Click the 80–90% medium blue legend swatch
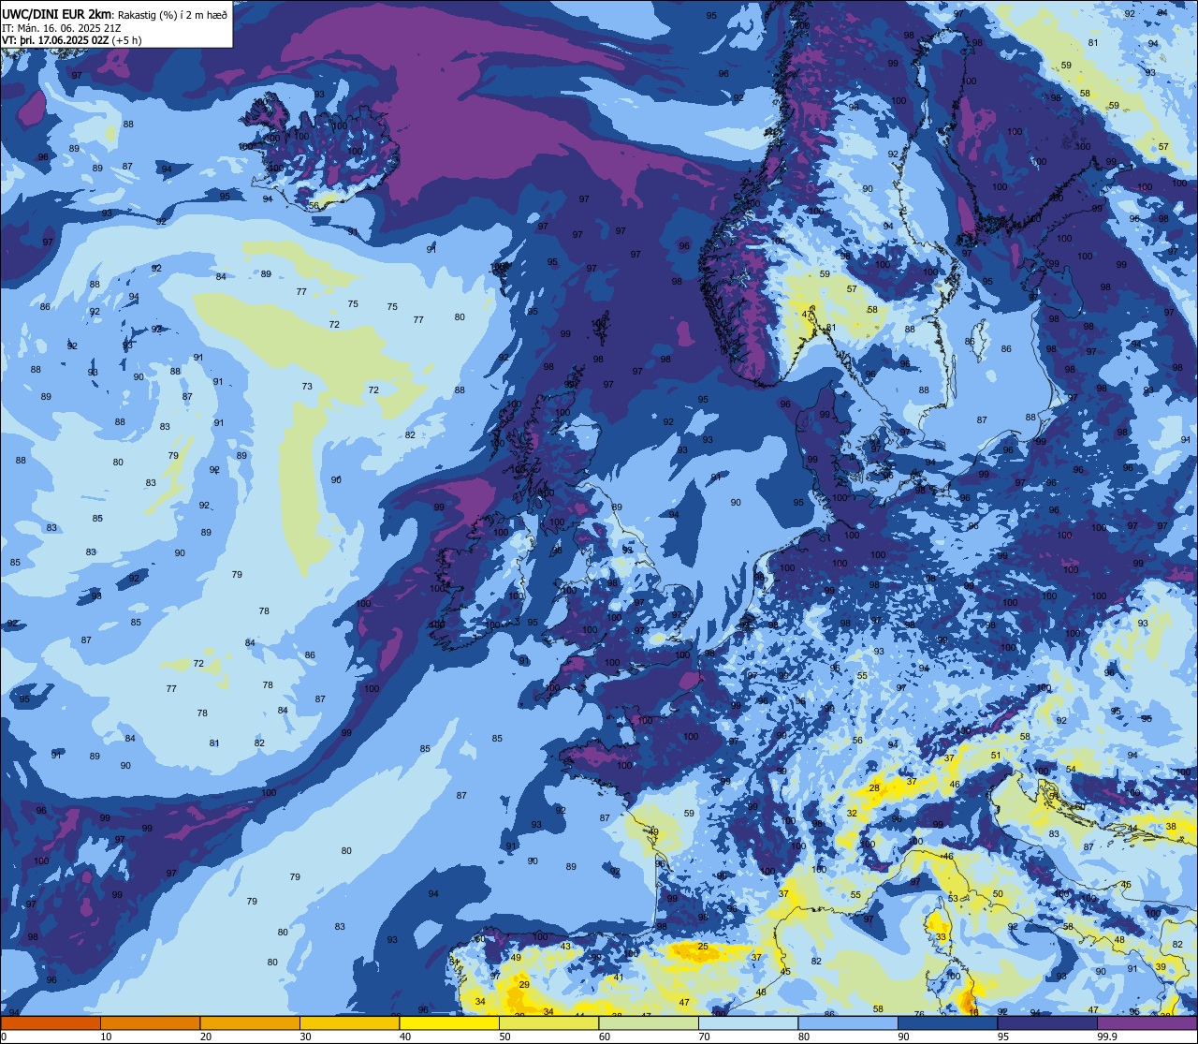Screen dimensions: 1198x1044 point(848,1022)
